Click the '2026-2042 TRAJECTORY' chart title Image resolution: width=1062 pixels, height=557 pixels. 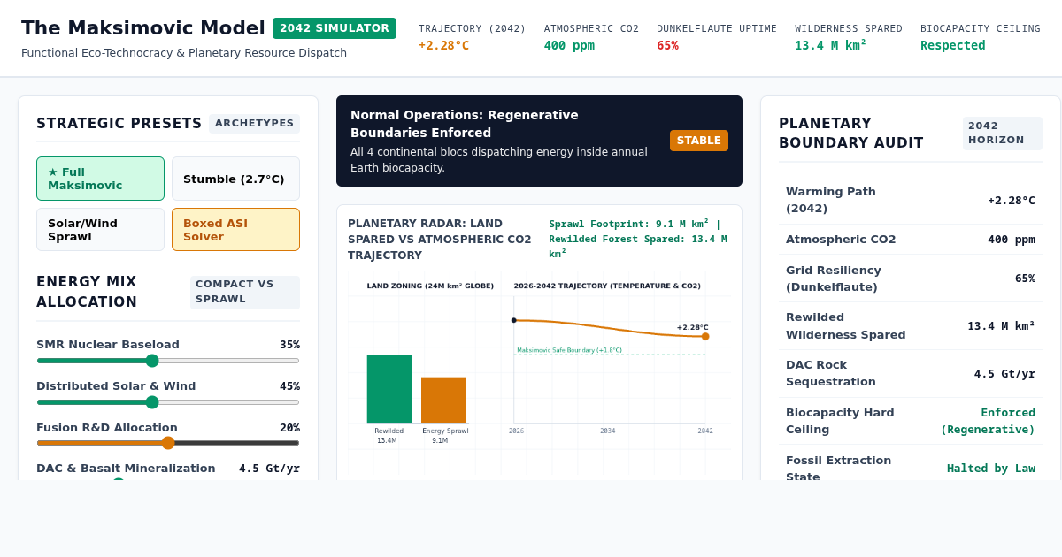607,286
